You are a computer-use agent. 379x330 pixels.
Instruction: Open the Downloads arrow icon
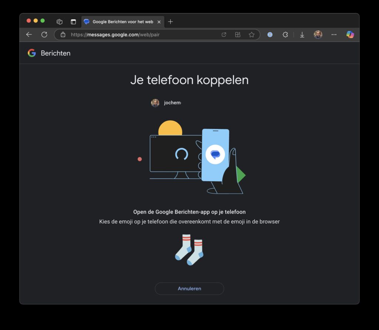pos(302,35)
